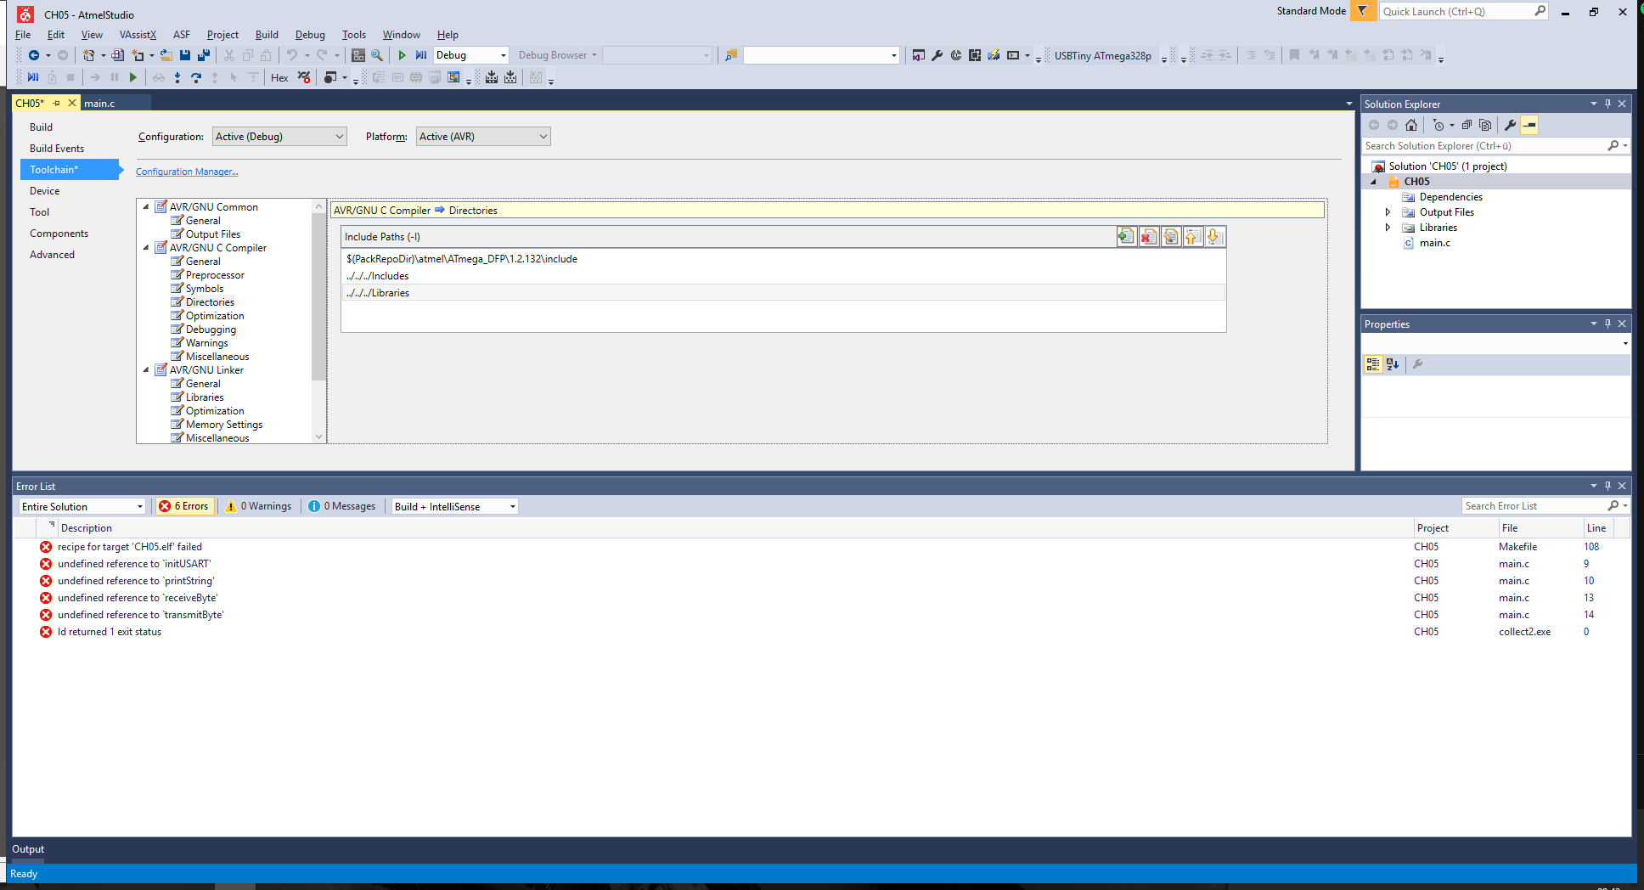Click the notifications filter flag icon
Screen dimensions: 1644x890
pos(1363,11)
